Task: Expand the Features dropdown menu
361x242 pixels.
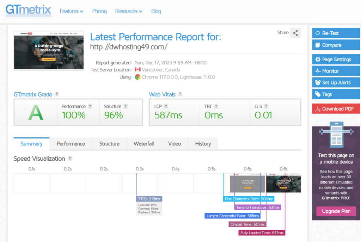Action: coord(71,11)
